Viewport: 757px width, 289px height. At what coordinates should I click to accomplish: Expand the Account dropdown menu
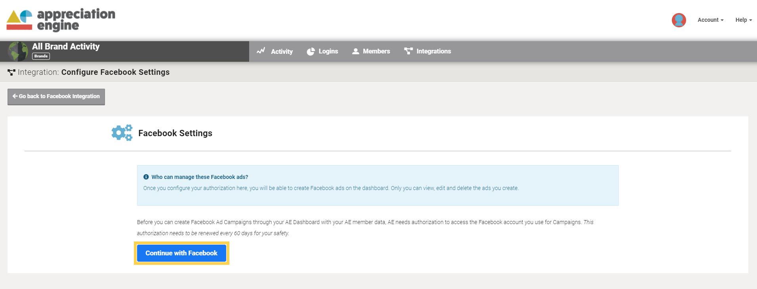710,20
